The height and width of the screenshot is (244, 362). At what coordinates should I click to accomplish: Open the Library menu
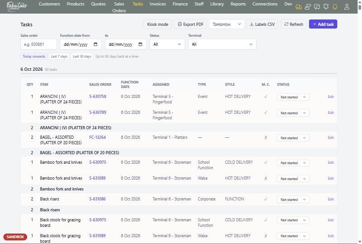(217, 4)
